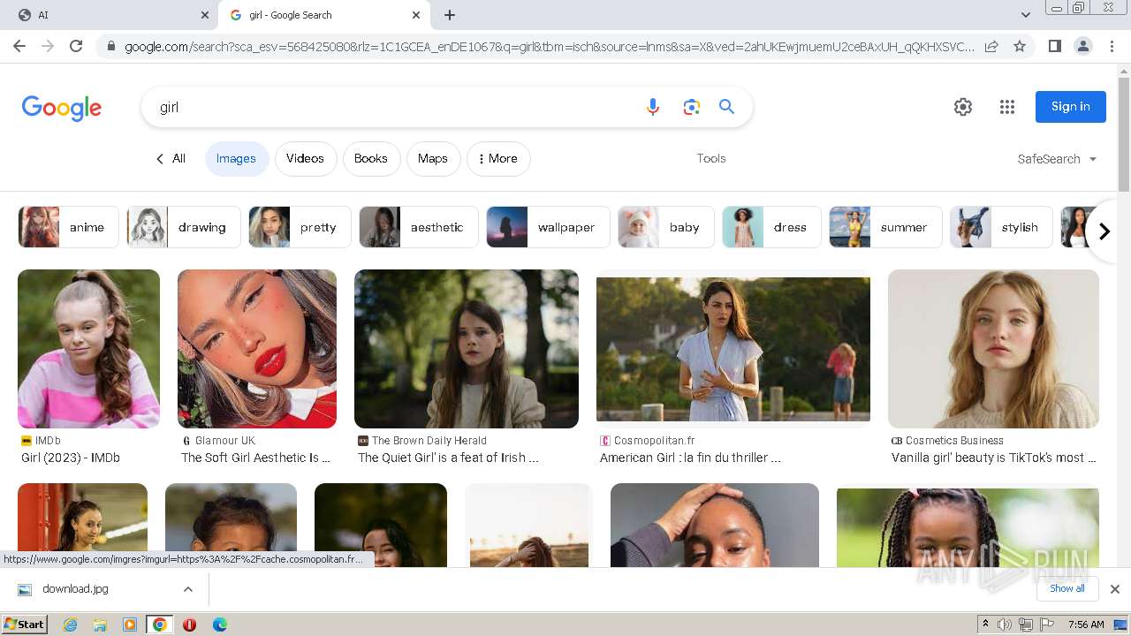Image resolution: width=1131 pixels, height=636 pixels.
Task: Open Google quick settings gear
Action: (963, 107)
